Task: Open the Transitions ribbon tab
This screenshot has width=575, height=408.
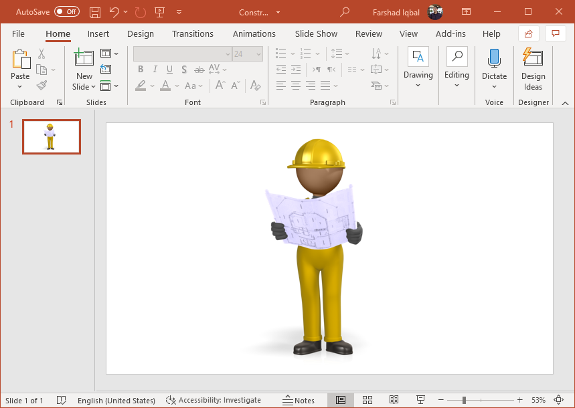Action: coord(192,33)
